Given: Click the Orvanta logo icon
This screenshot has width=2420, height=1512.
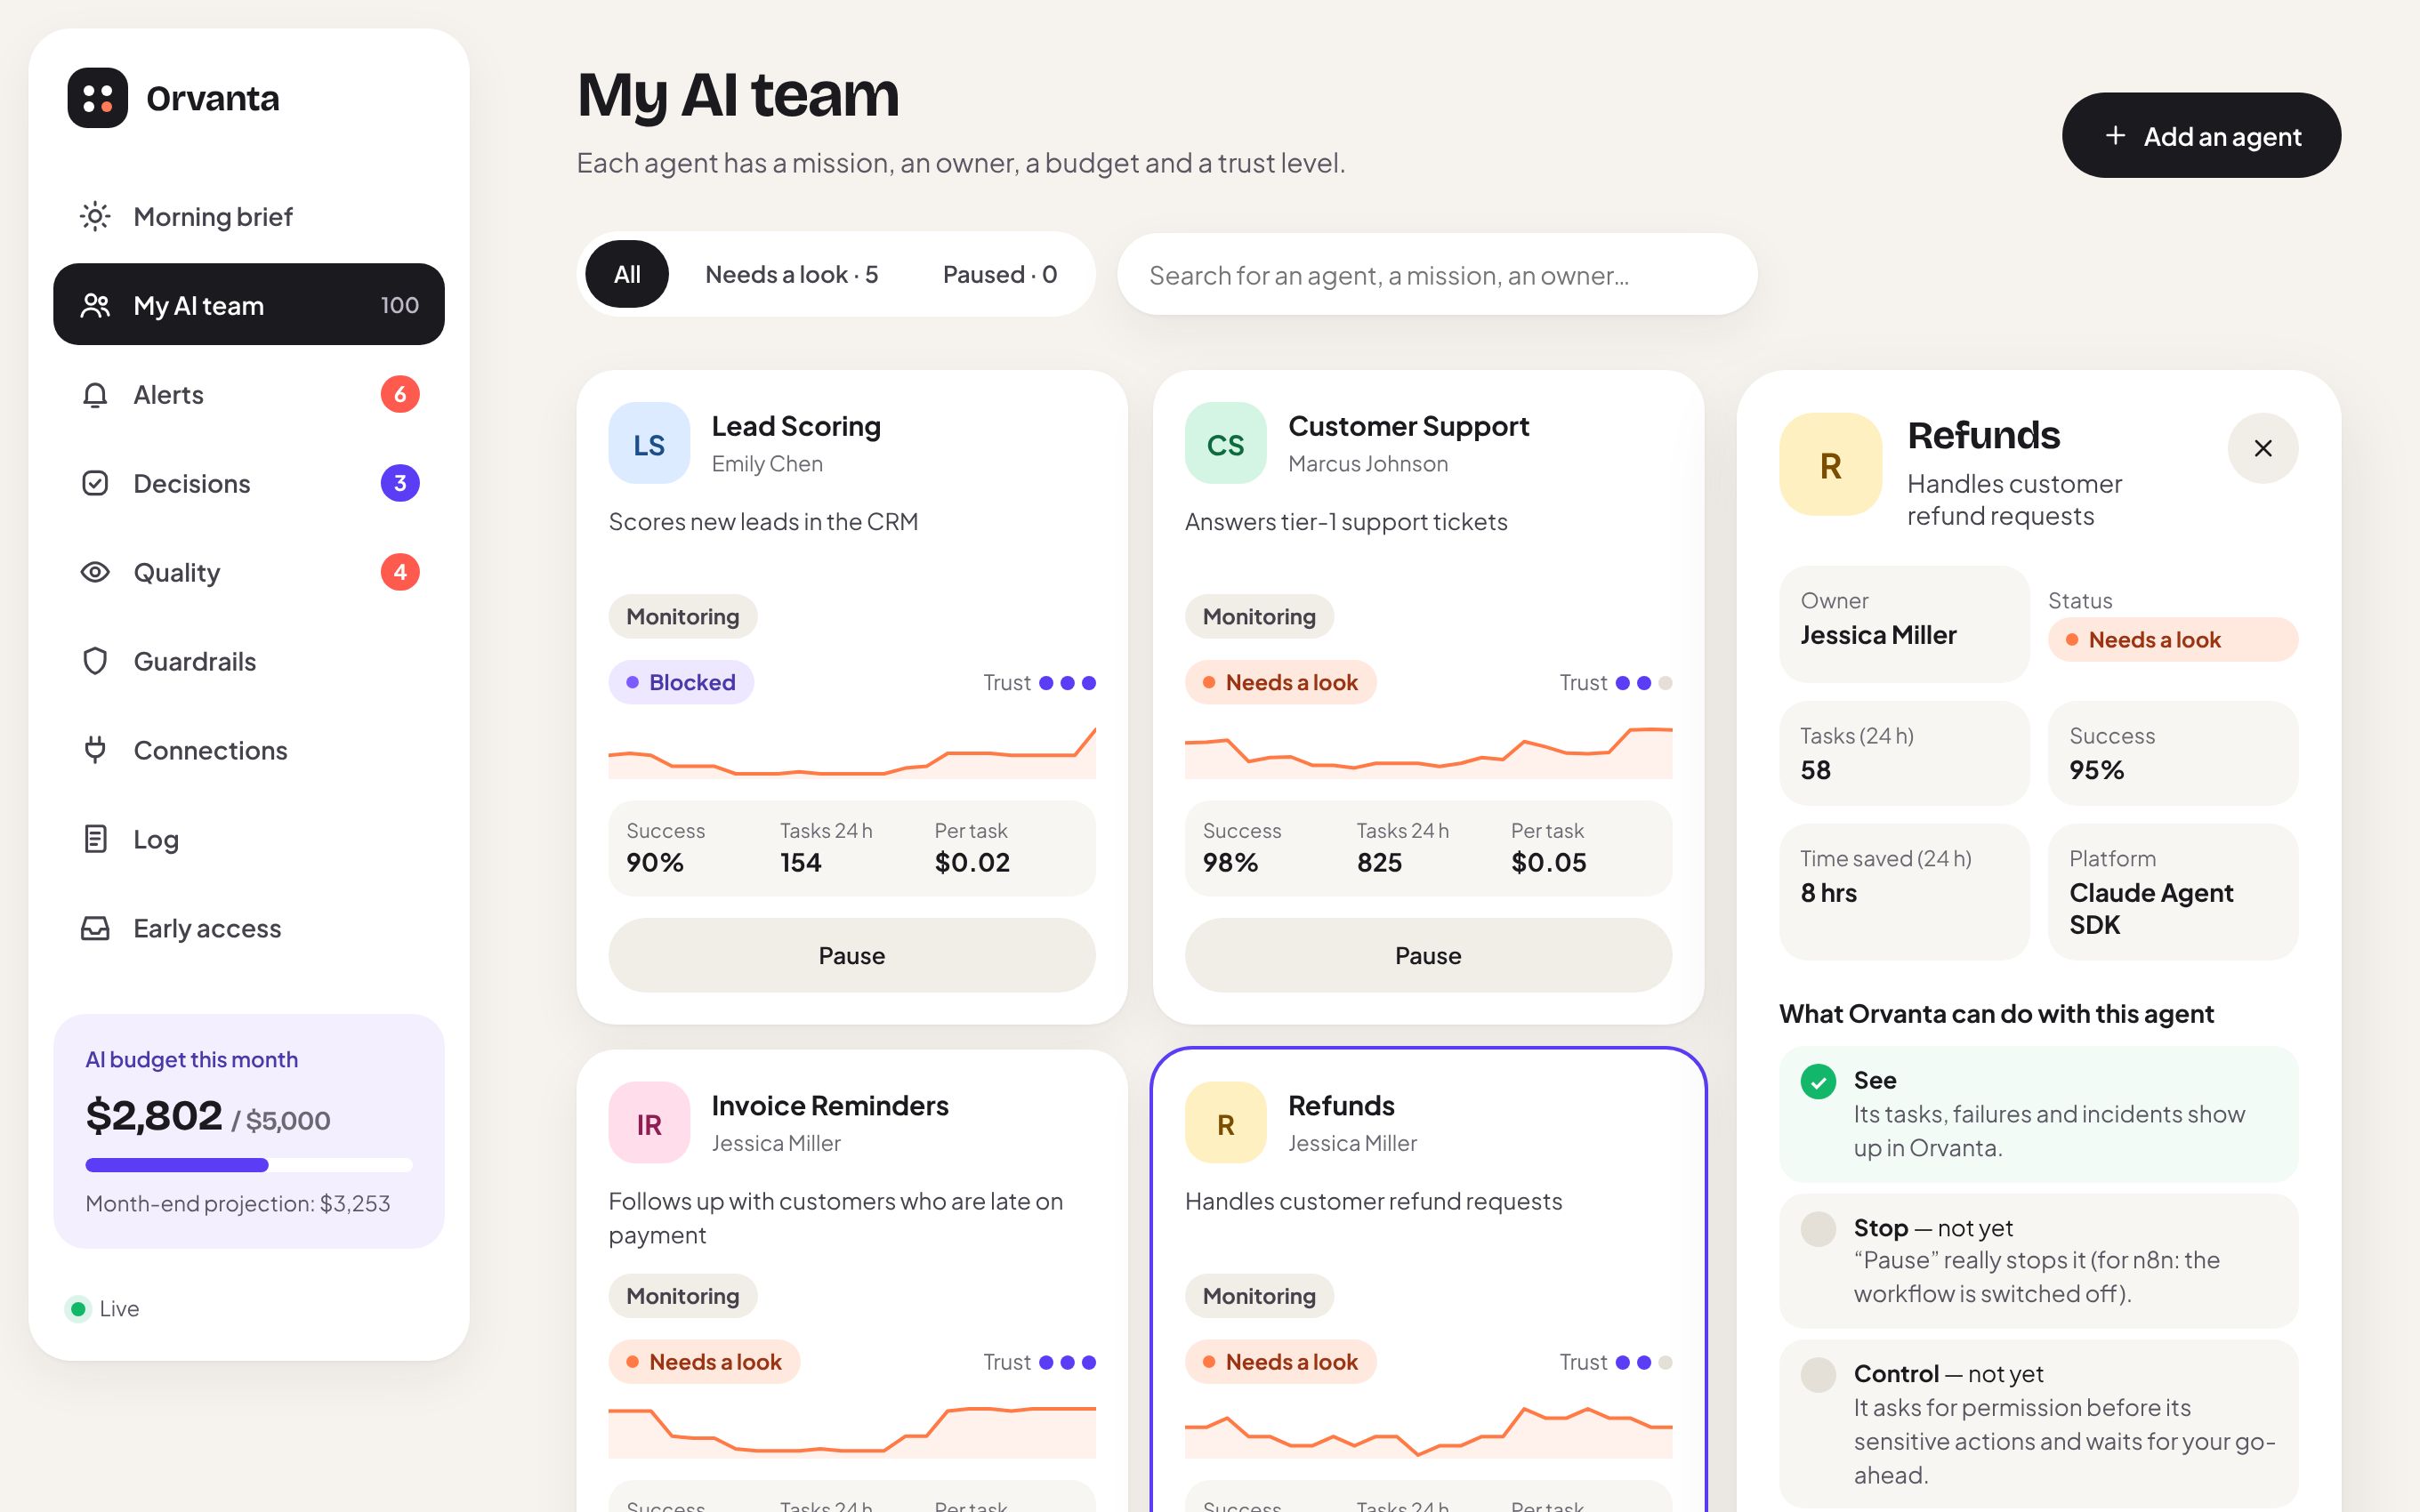Looking at the screenshot, I should [97, 98].
